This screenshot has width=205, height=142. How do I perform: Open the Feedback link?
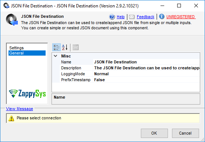pos(146,17)
